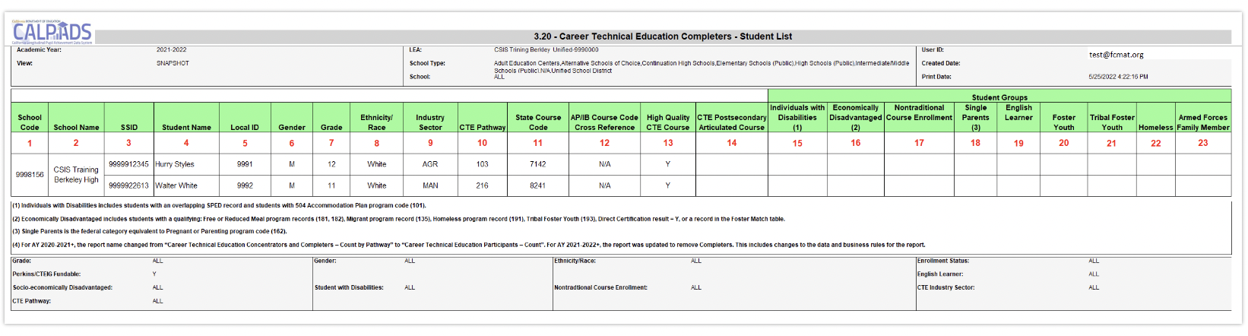Click the View value SNAPSHOT

[x=173, y=64]
